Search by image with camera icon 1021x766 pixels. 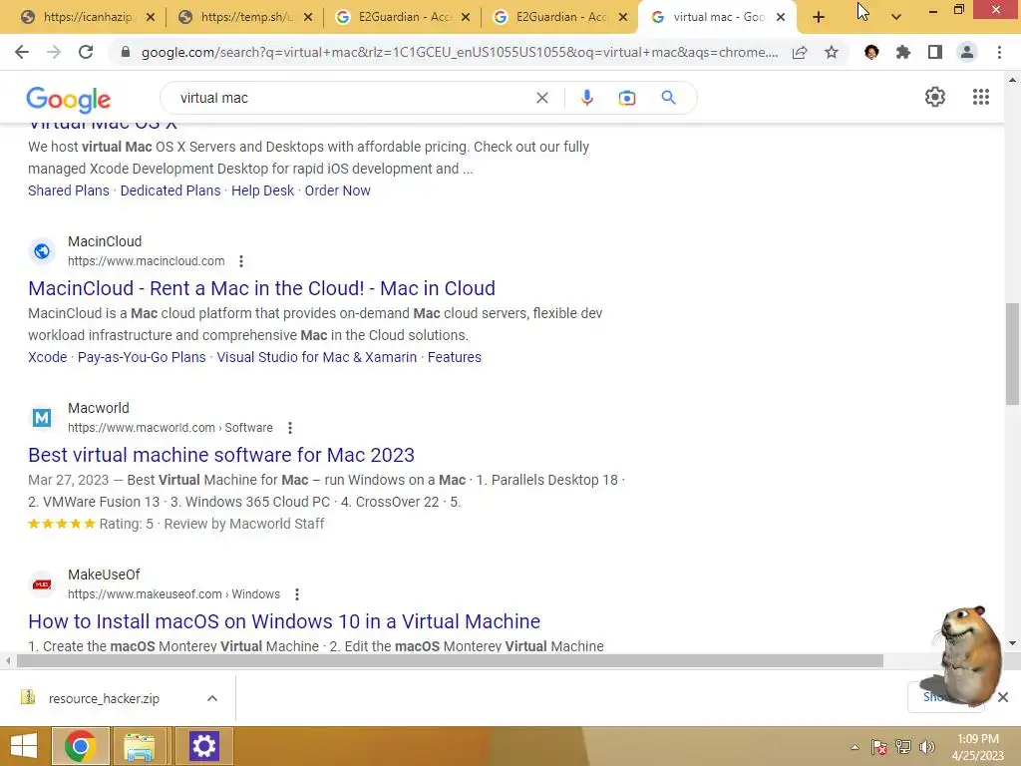point(626,98)
